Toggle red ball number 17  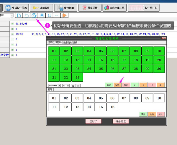pyautogui.click(x=124, y=60)
